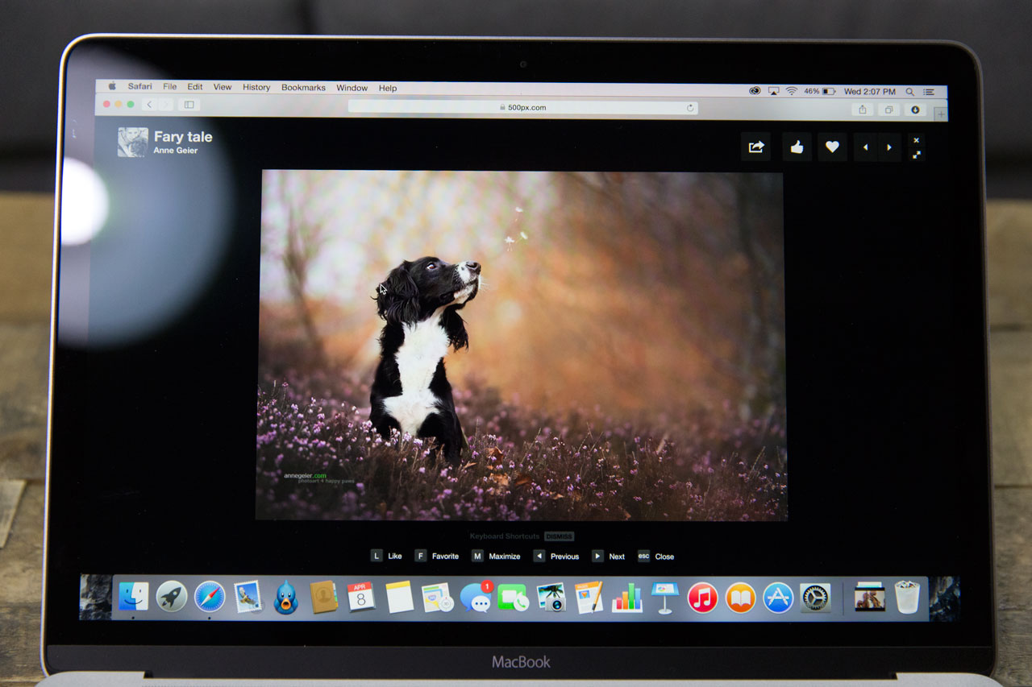This screenshot has width=1032, height=687.
Task: Open the View menu
Action: (x=223, y=87)
